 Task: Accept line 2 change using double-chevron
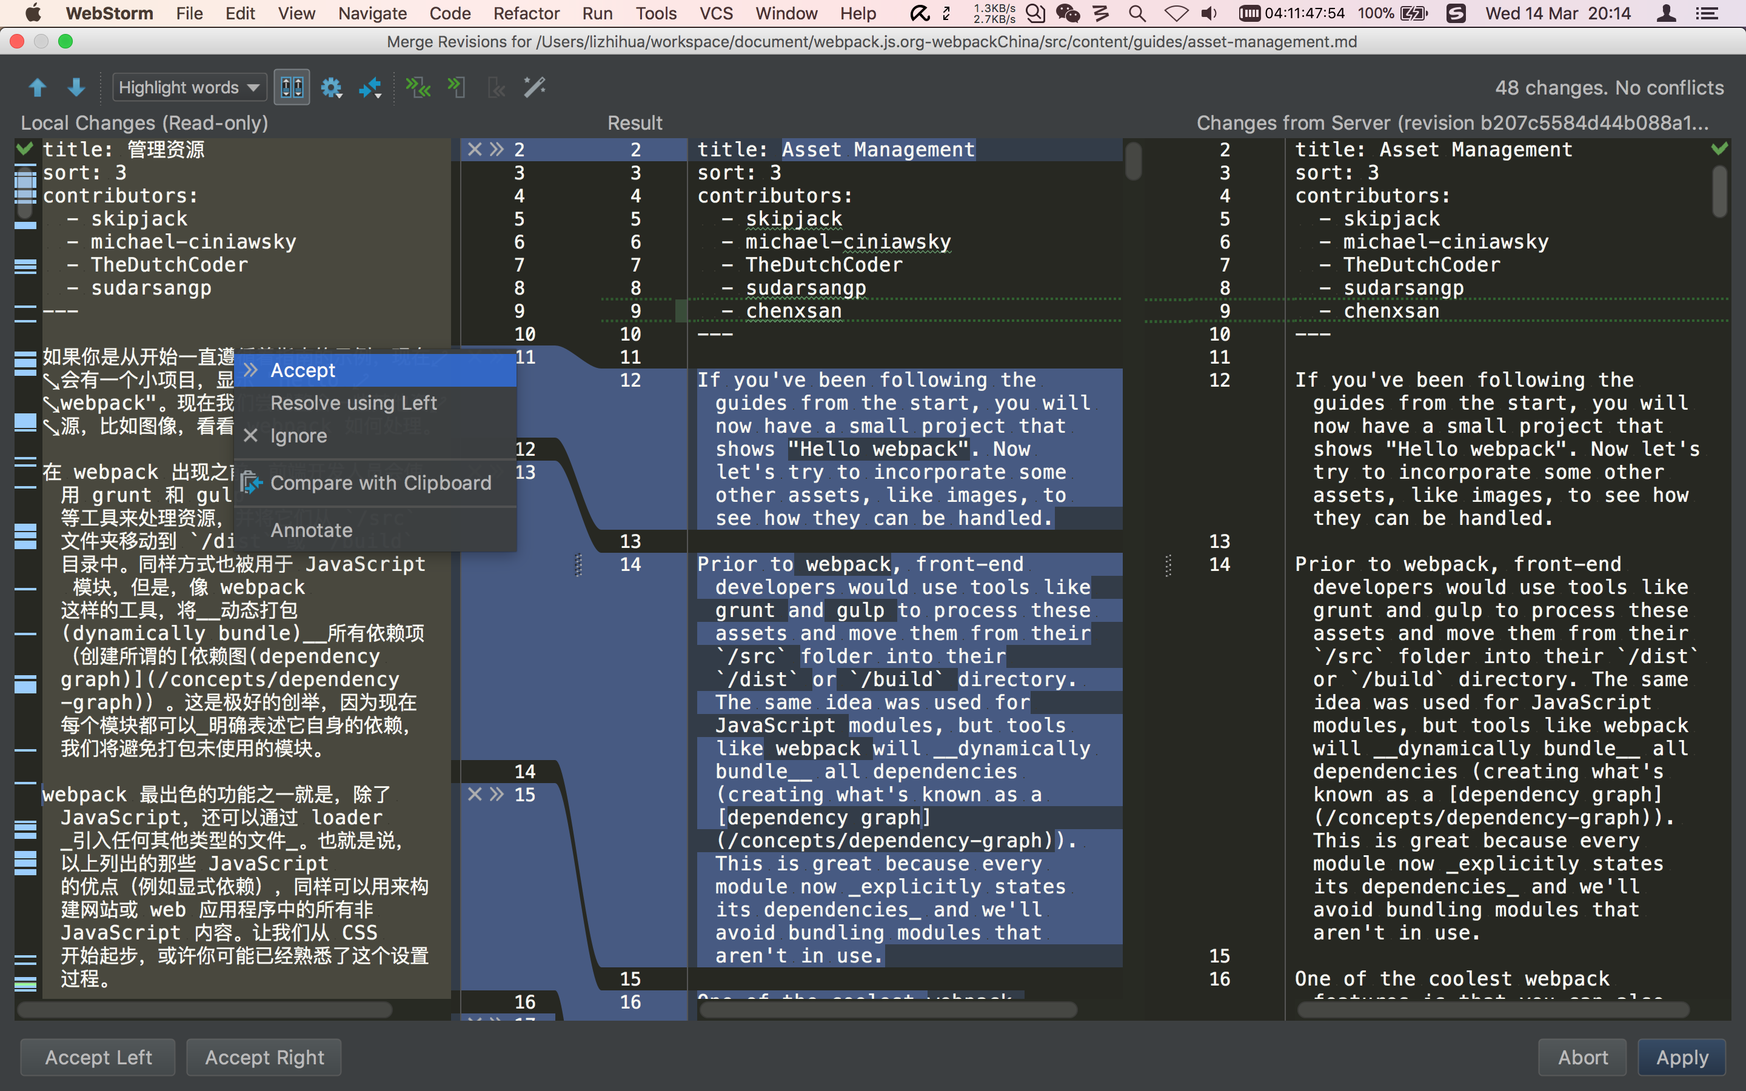point(497,149)
